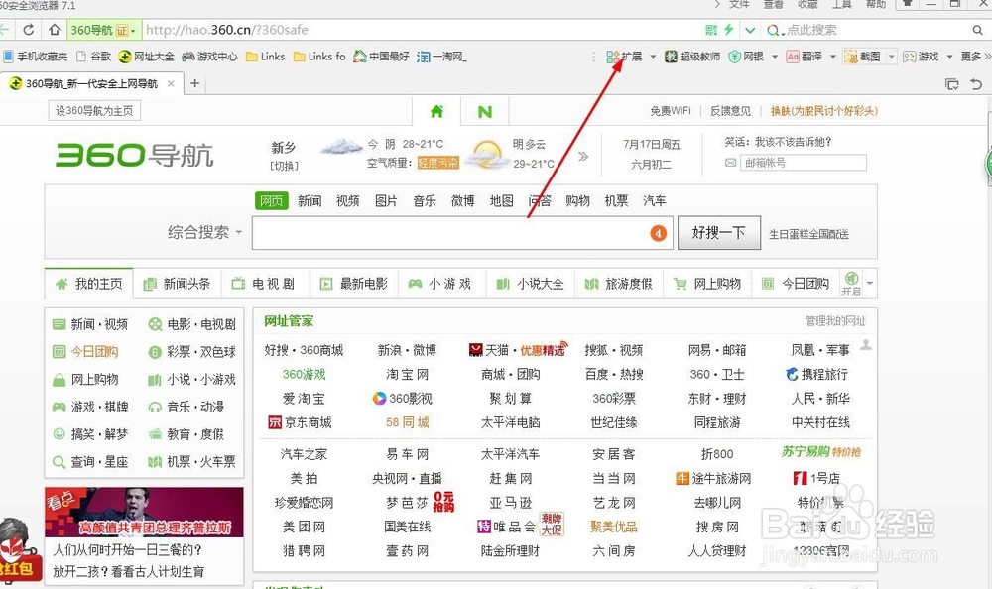The width and height of the screenshot is (992, 589).
Task: Open 管理我的网址 link
Action: [835, 320]
